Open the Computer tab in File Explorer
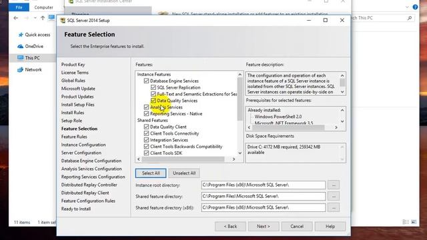This screenshot has width=427, height=240. 43,7
